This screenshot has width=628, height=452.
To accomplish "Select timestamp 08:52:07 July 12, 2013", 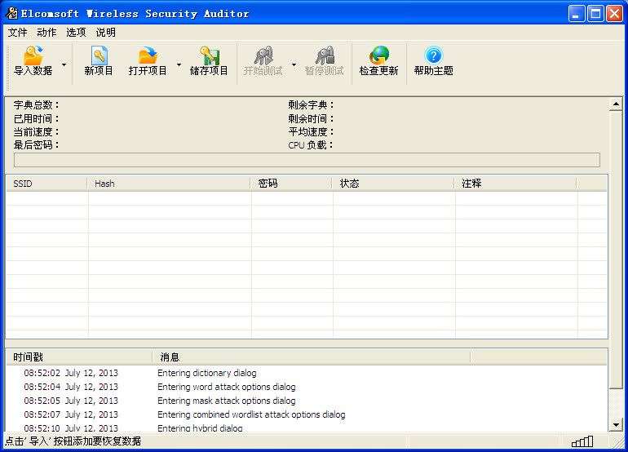I will 71,414.
